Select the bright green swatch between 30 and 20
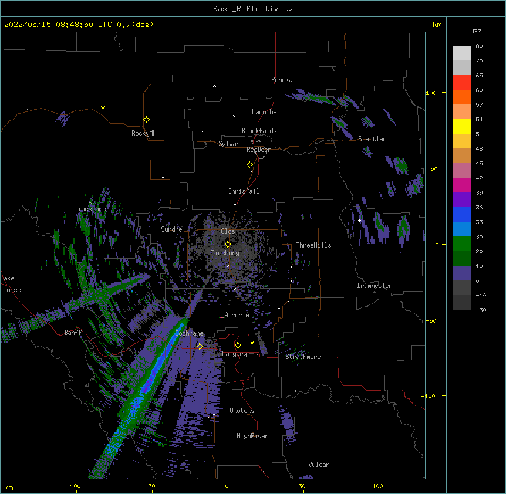This screenshot has width=506, height=494. click(x=461, y=244)
